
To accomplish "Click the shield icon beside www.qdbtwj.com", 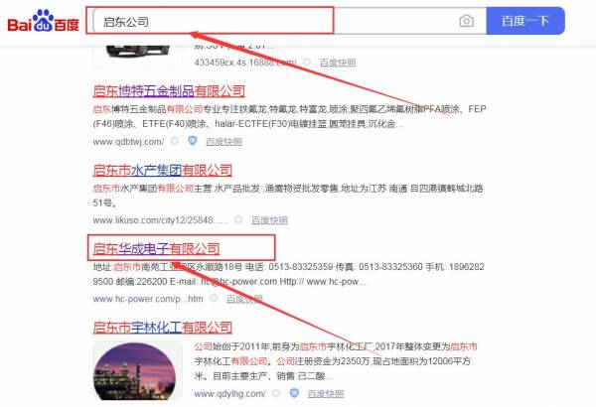I will [191, 141].
